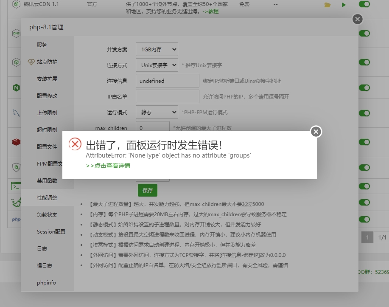The width and height of the screenshot is (389, 307).
Task: Select 禁用函数 menu item
Action: tap(48, 180)
